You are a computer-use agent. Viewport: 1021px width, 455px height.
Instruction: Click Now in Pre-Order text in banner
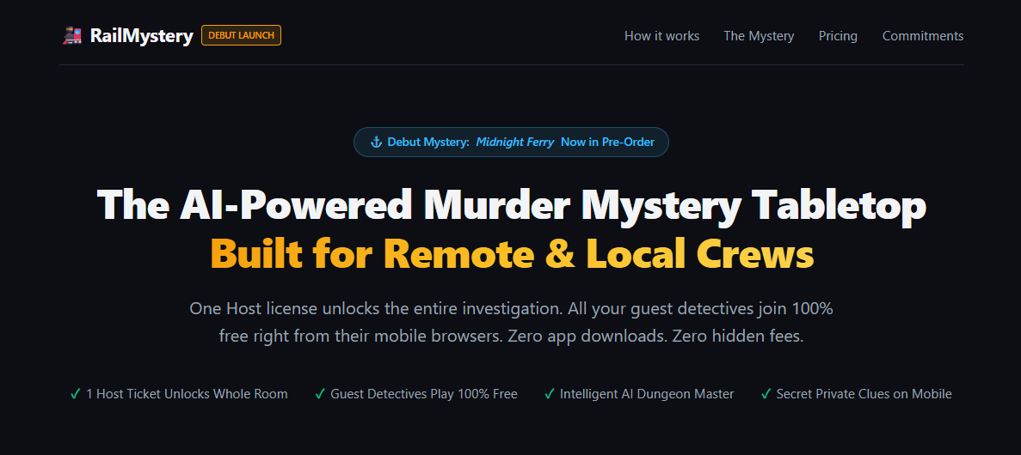coord(607,142)
